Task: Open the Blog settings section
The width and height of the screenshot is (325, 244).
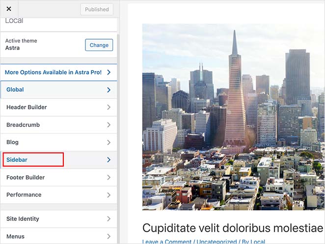Action: coord(13,142)
